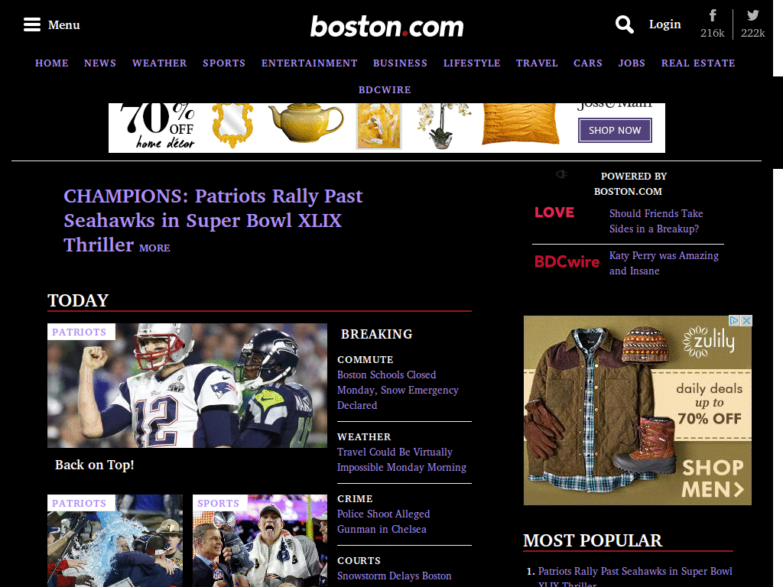Viewport: 783px width, 587px height.
Task: Click the Menu label text
Action: [64, 24]
